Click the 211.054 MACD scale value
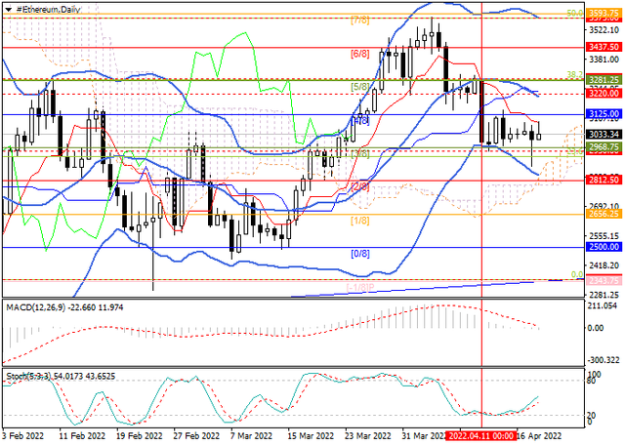Screen dimensions: 625x446 click(x=604, y=305)
